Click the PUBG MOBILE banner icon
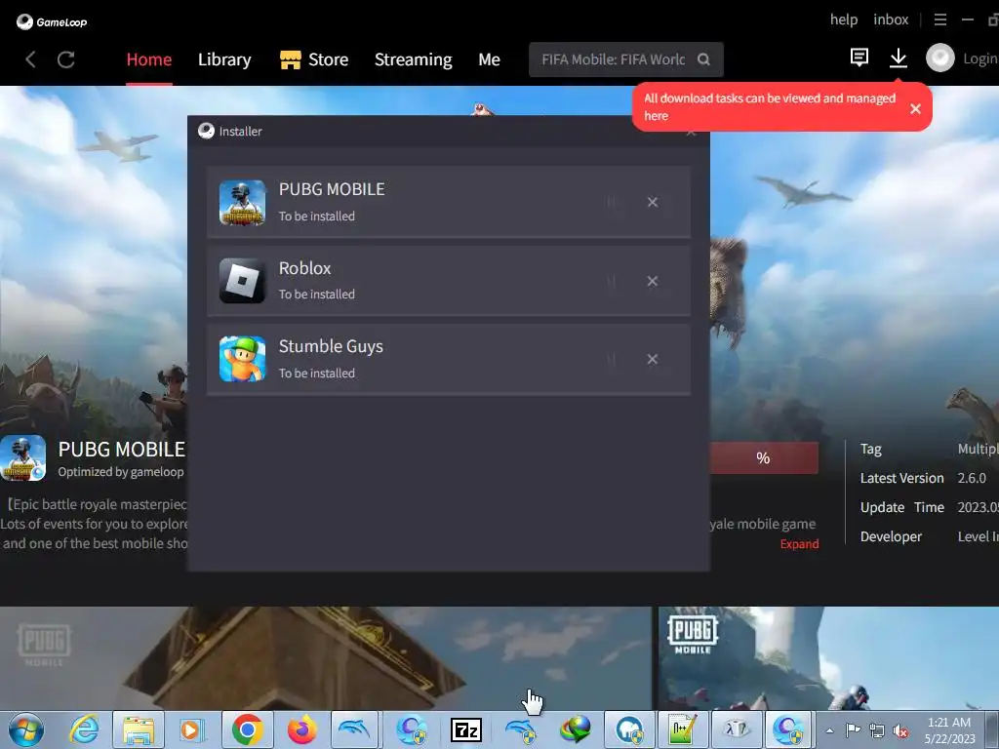Screen dimensions: 999x749 23,458
